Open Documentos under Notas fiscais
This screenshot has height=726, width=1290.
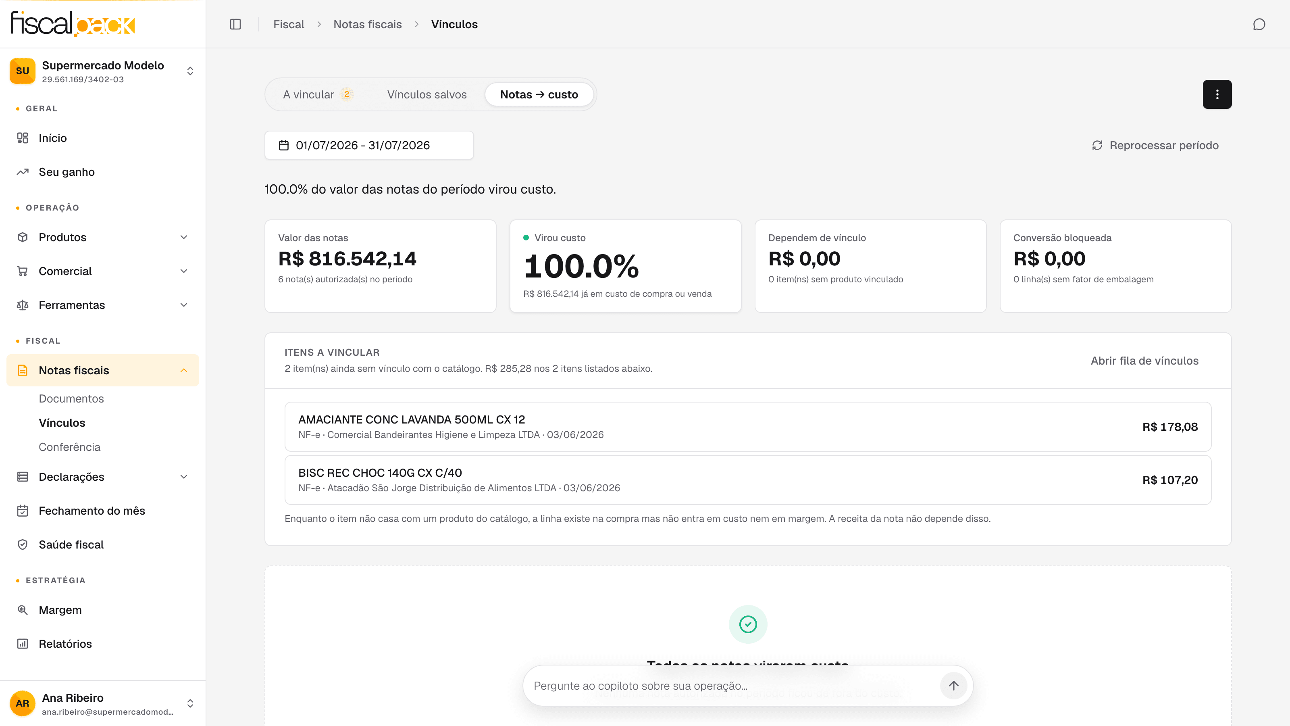[x=71, y=398]
